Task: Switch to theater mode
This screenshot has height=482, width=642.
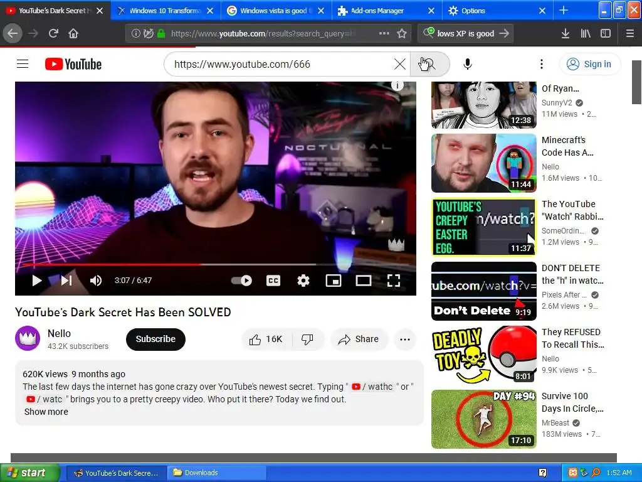Action: point(363,281)
